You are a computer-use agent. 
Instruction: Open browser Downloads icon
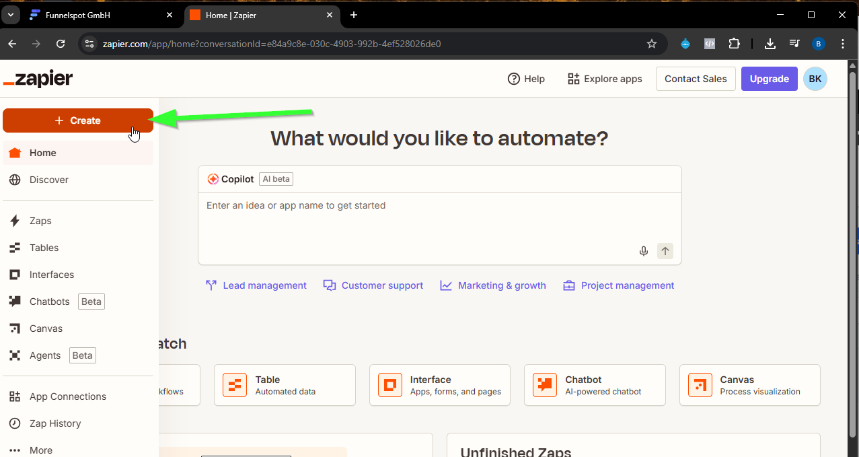[770, 44]
